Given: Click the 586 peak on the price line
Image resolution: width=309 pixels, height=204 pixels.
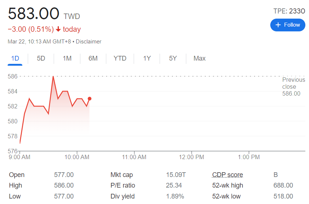Looking at the screenshot, I should [x=53, y=76].
